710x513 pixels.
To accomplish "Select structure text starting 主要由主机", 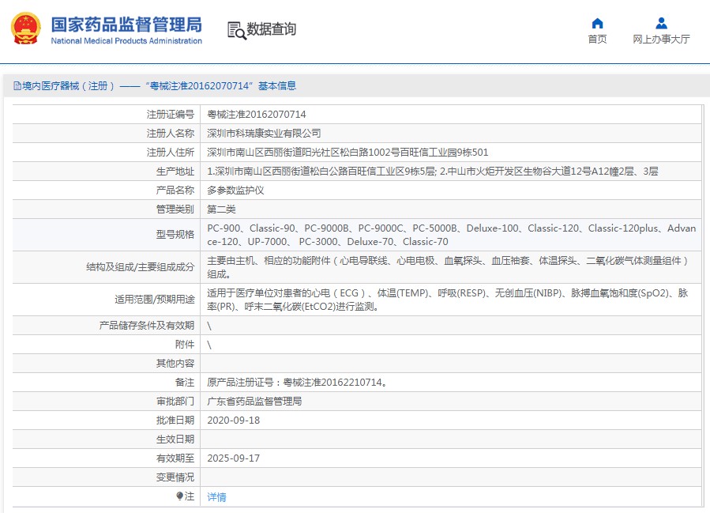I will (448, 267).
